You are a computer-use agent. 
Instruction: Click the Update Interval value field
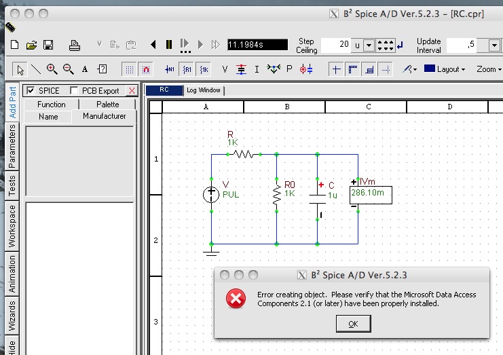tap(462, 45)
